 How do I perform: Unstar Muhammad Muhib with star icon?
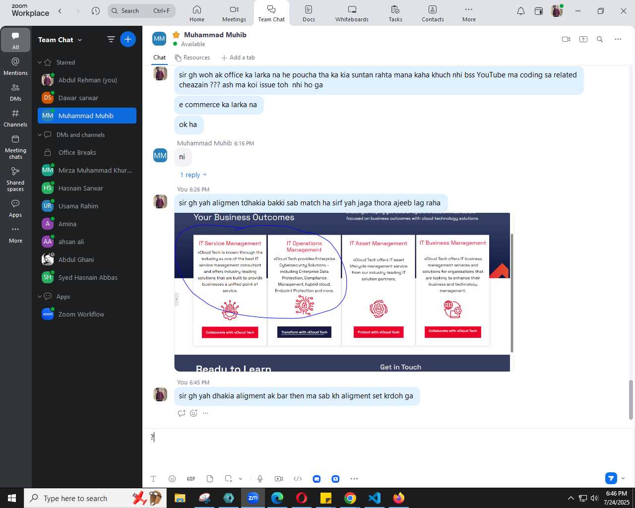pos(176,35)
